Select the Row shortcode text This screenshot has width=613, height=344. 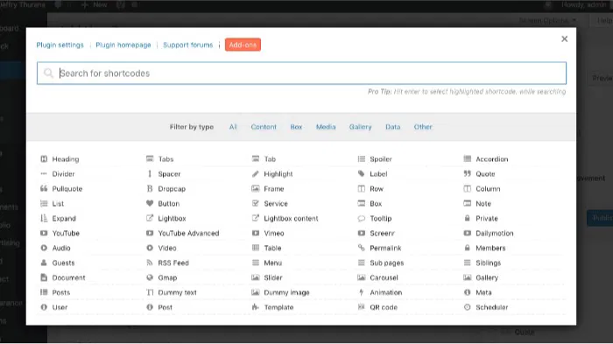click(x=377, y=188)
